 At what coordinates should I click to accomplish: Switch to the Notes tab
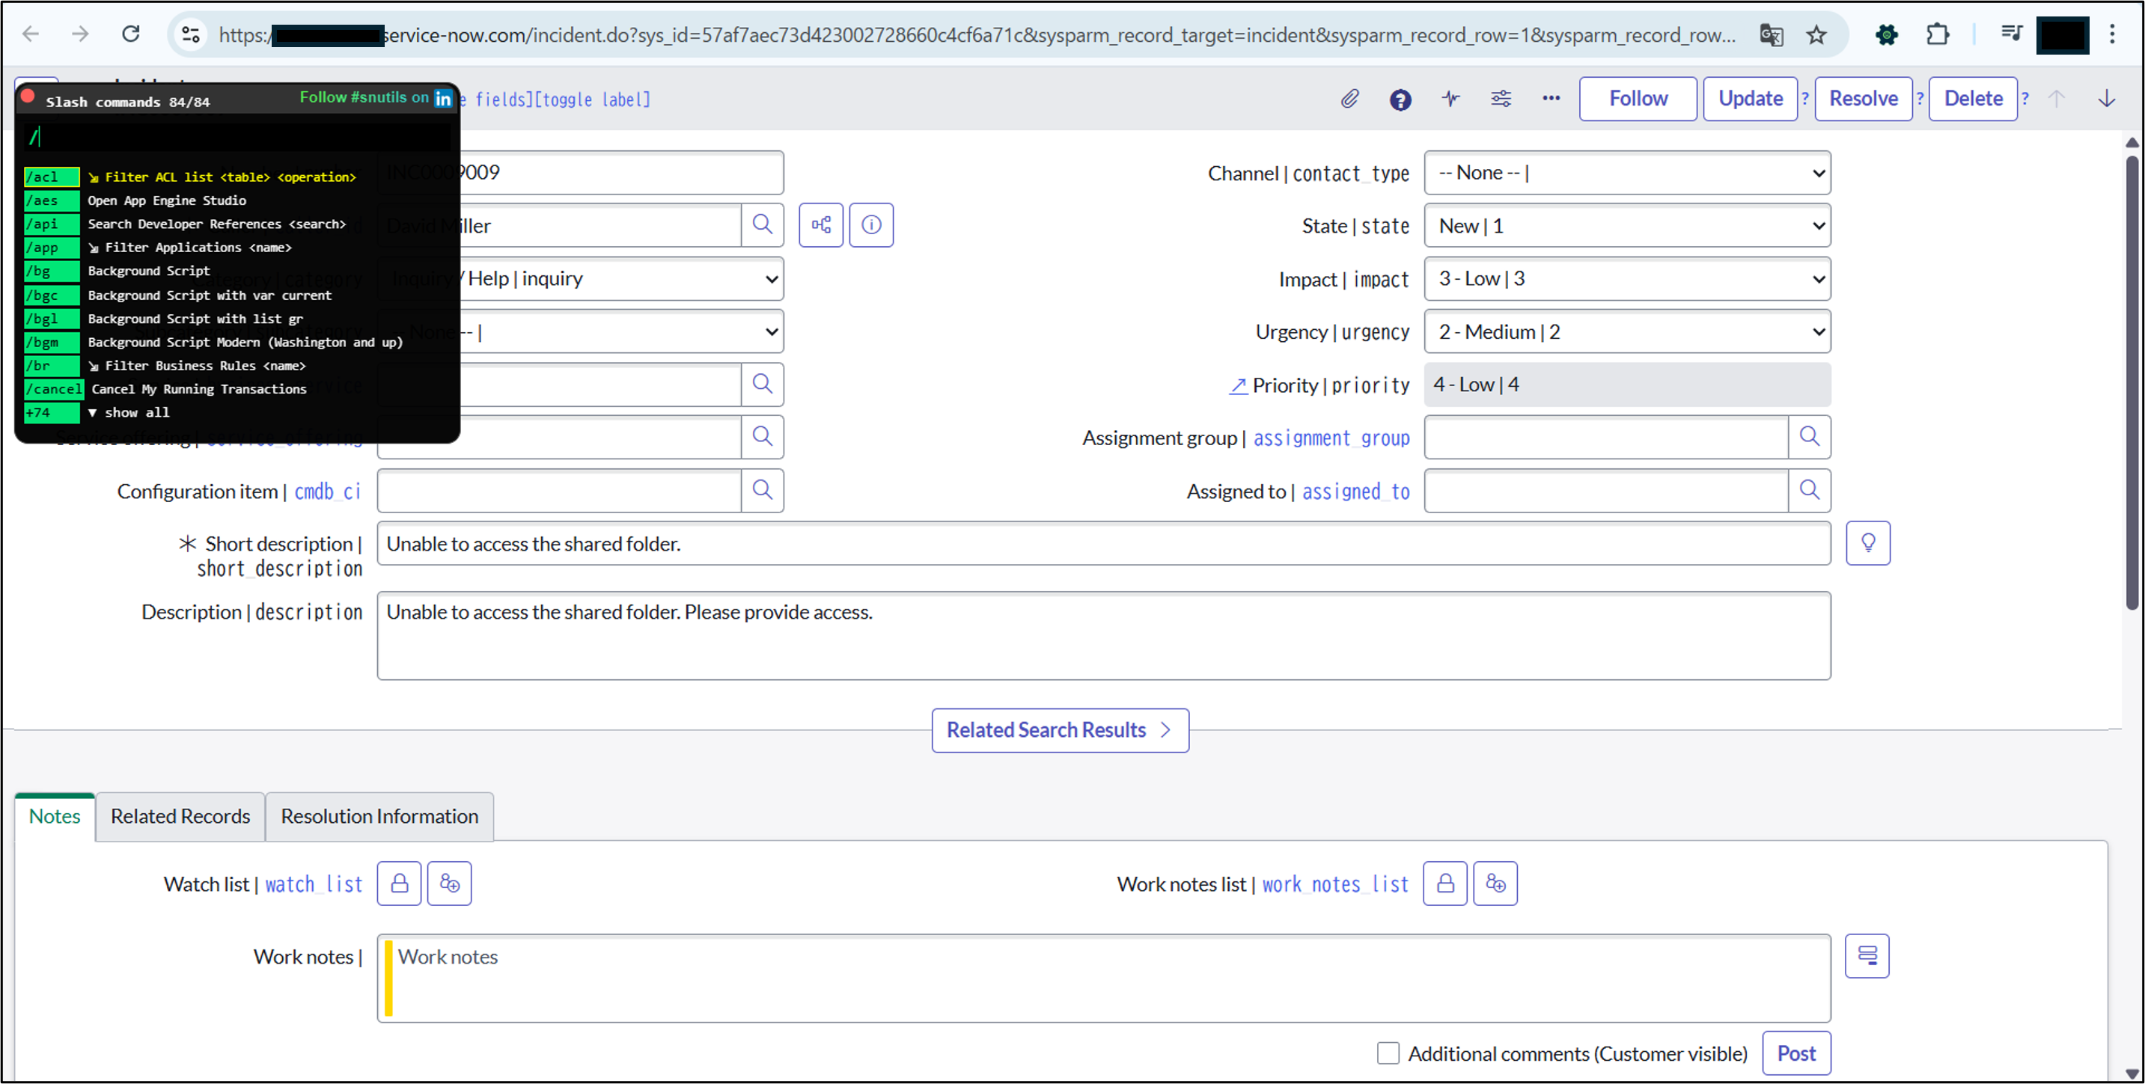(x=55, y=816)
